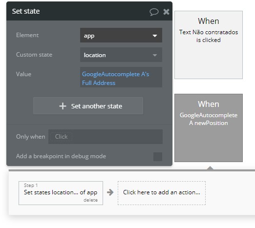Select the Text Não contratados is clicked event
The height and width of the screenshot is (228, 255).
tap(209, 45)
